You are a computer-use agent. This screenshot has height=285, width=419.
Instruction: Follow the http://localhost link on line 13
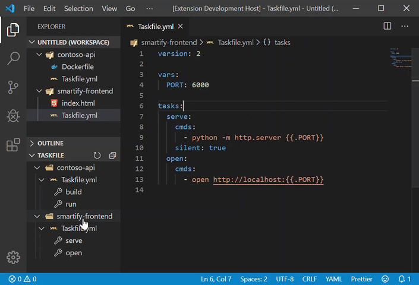(268, 179)
